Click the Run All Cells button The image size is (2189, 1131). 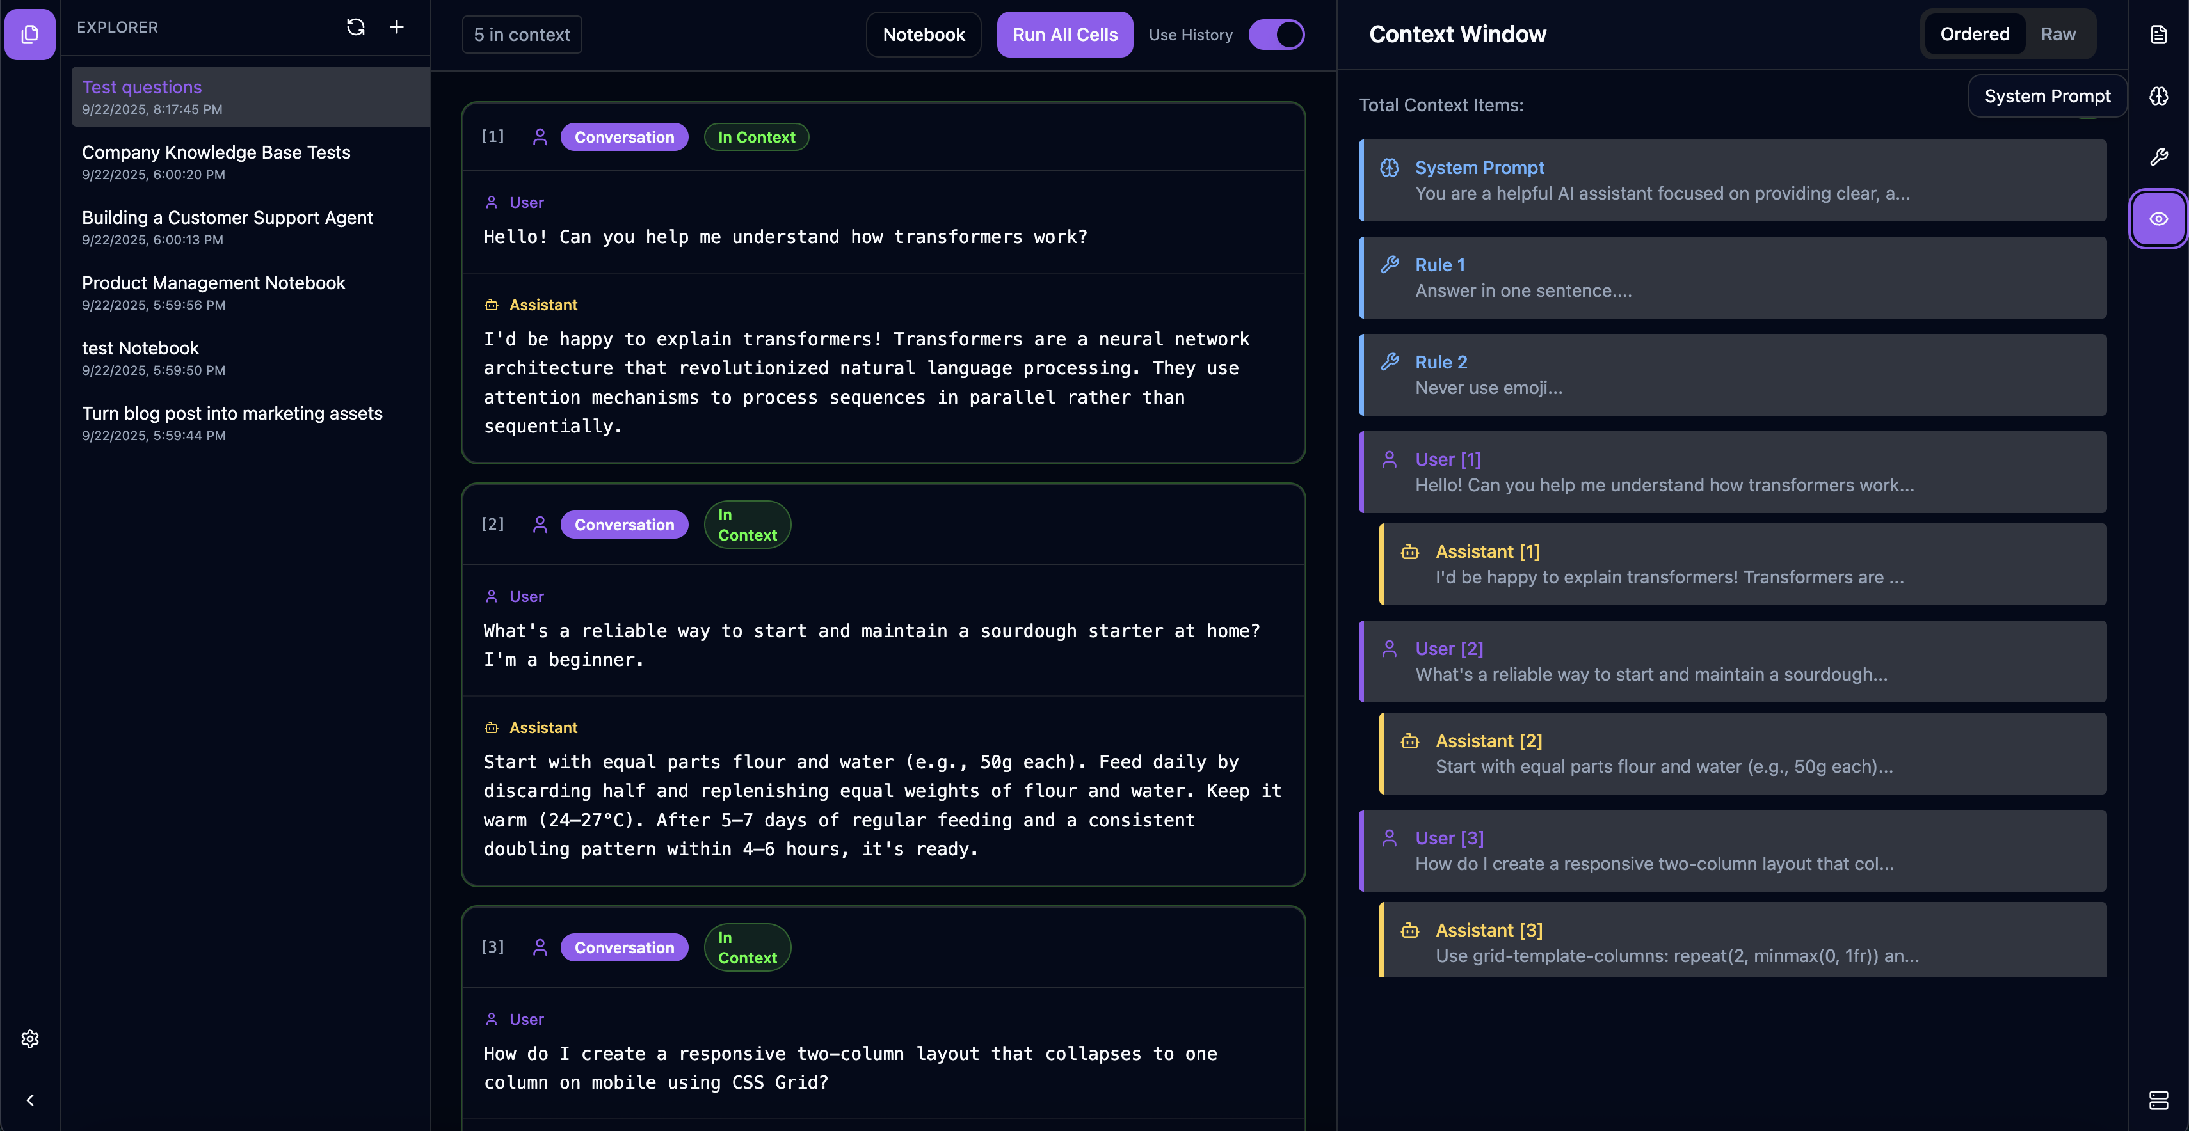coord(1064,34)
